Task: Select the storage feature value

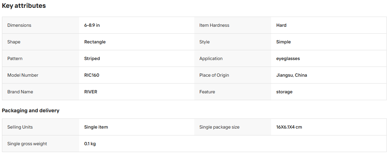Action: point(284,92)
